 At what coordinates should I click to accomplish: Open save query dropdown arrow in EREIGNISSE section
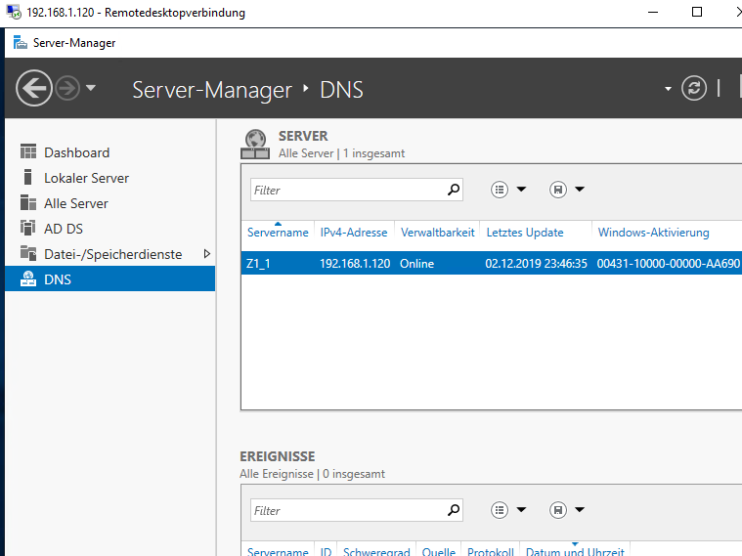point(580,510)
